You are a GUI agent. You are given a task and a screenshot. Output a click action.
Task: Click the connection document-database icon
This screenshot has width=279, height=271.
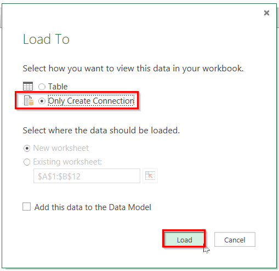[29, 100]
